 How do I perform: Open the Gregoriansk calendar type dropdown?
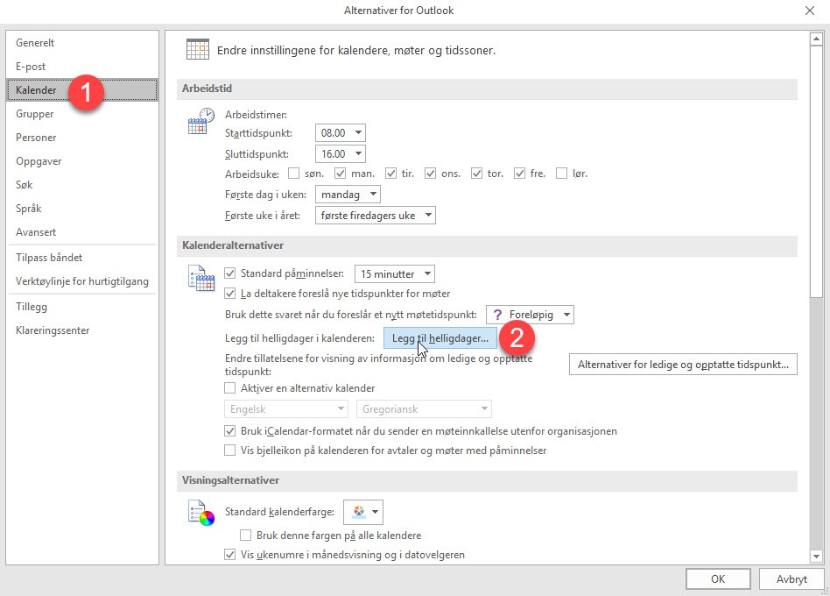click(x=424, y=409)
